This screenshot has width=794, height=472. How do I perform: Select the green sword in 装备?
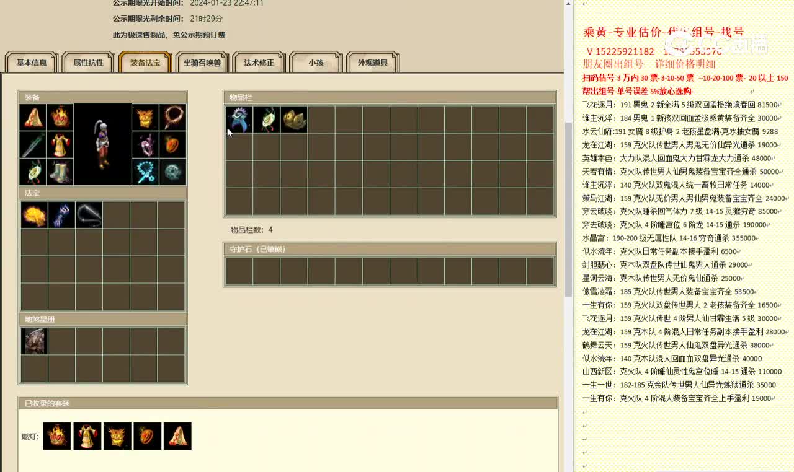33,144
